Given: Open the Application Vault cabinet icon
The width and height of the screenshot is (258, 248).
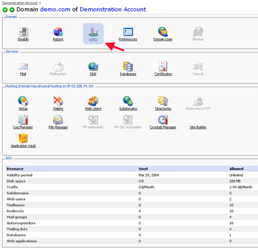Looking at the screenshot, I should [x=23, y=138].
